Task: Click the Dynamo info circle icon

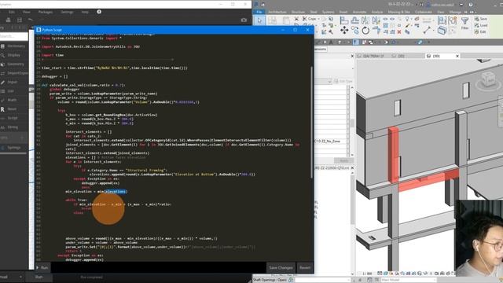Action: click(x=99, y=12)
